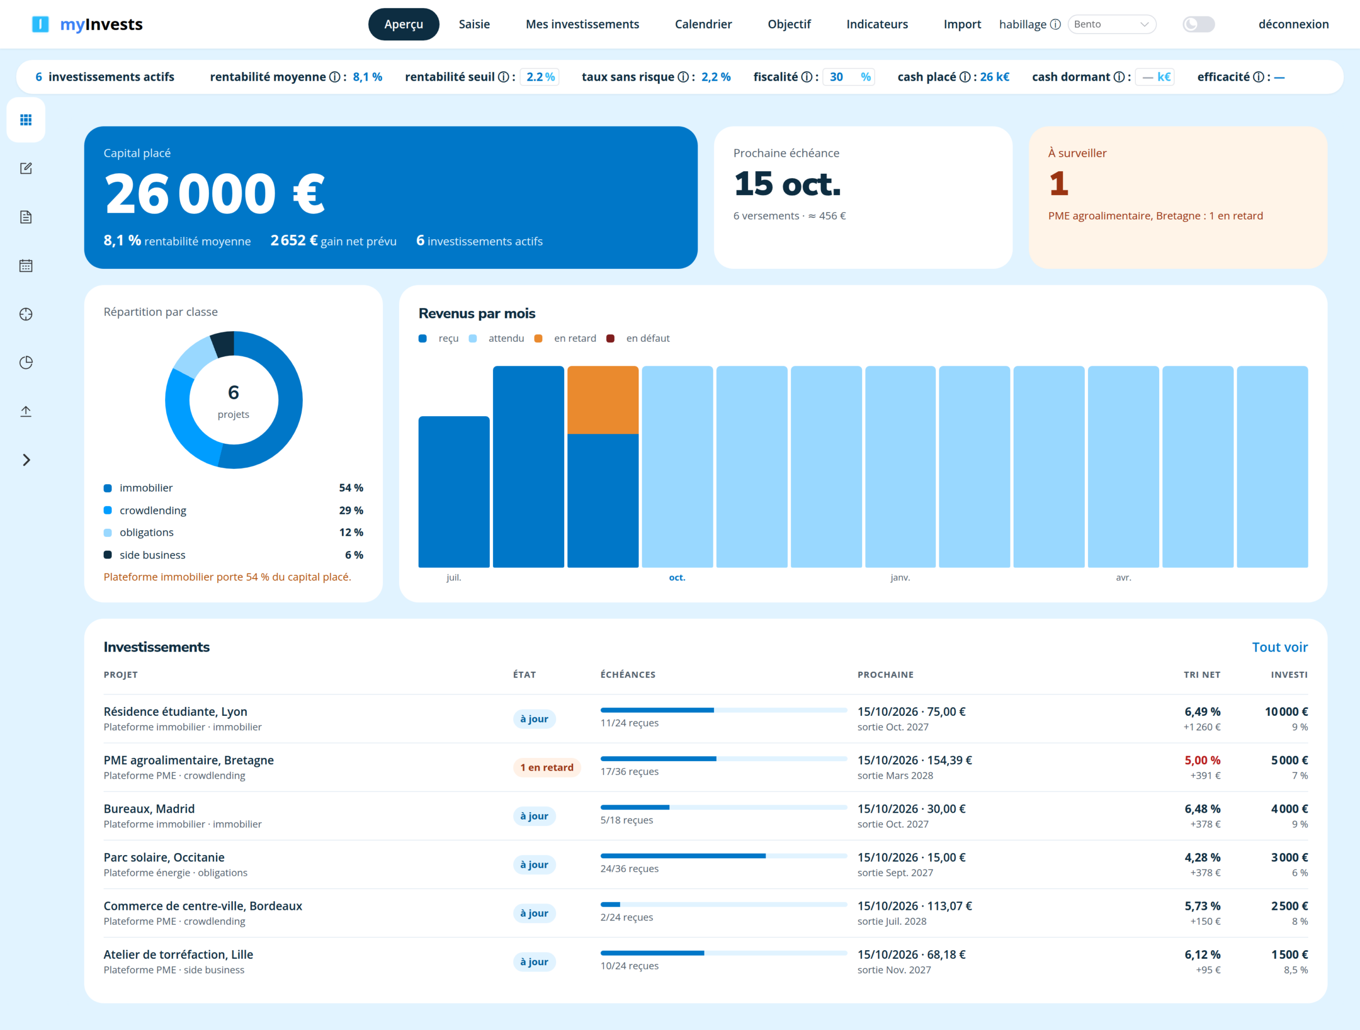
Task: Click info icon next to rentabilité moyenne
Action: click(335, 77)
